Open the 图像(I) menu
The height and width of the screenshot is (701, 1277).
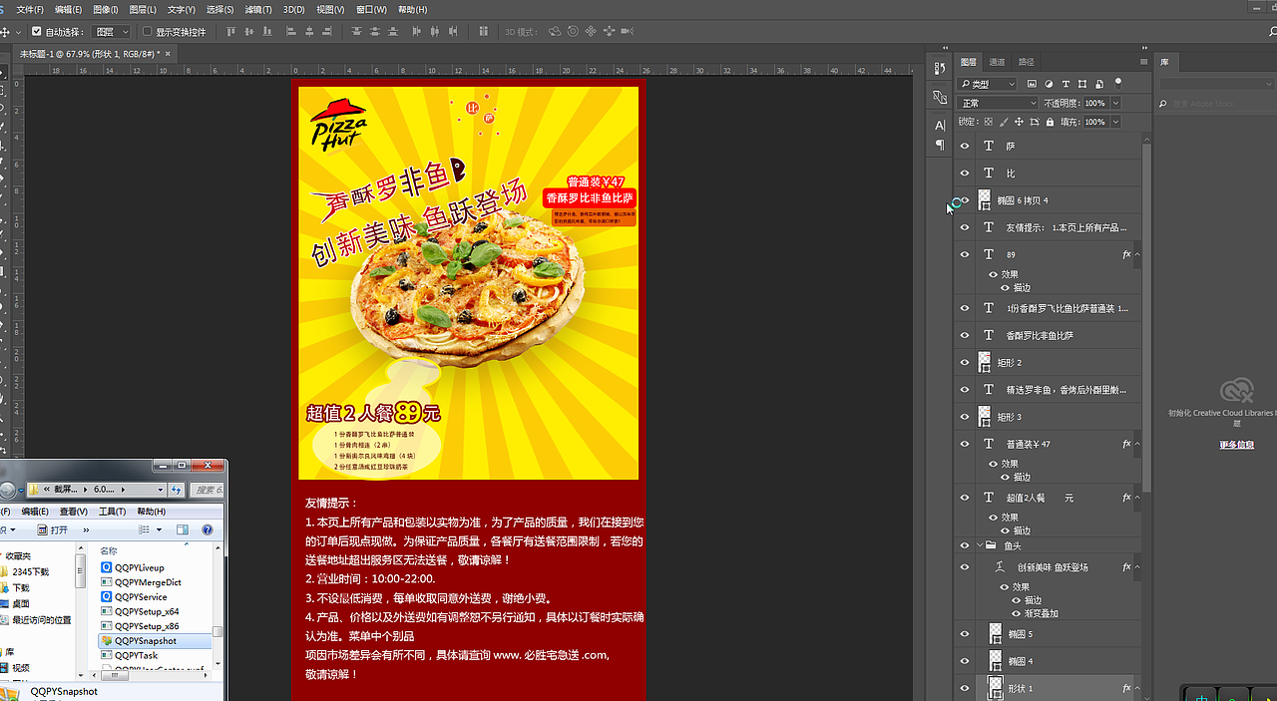[x=106, y=9]
